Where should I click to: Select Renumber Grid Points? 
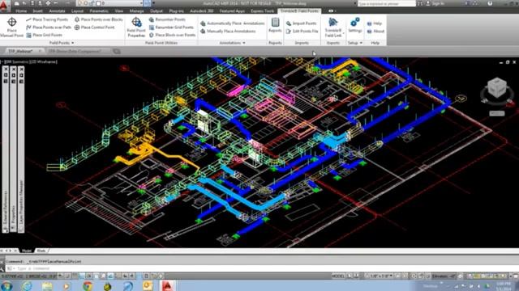171,27
